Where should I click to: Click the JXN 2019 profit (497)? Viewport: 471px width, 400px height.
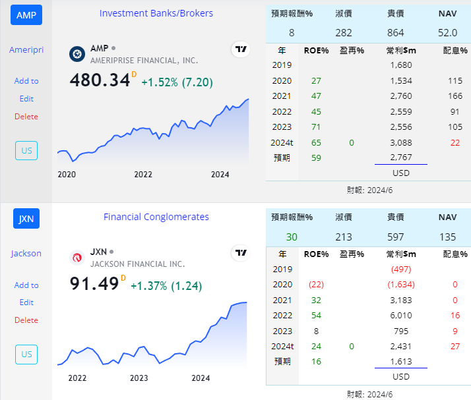point(401,269)
